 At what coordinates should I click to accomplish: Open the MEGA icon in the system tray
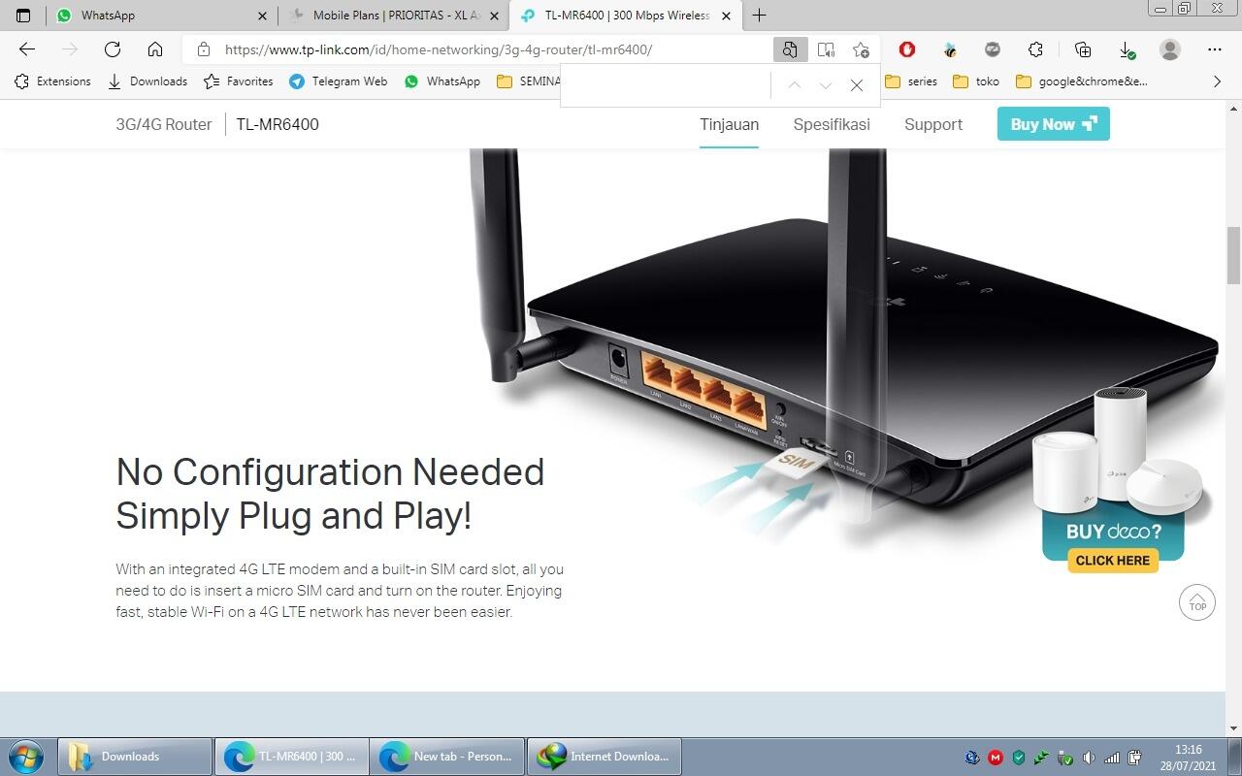pyautogui.click(x=996, y=758)
